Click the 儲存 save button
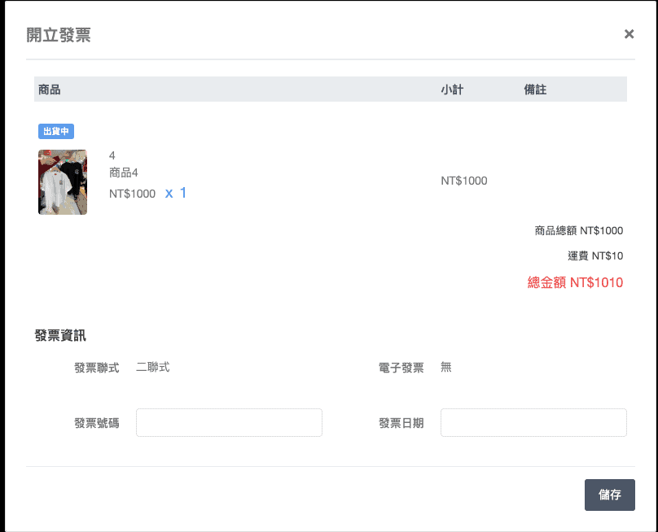The width and height of the screenshot is (658, 532). (x=609, y=495)
